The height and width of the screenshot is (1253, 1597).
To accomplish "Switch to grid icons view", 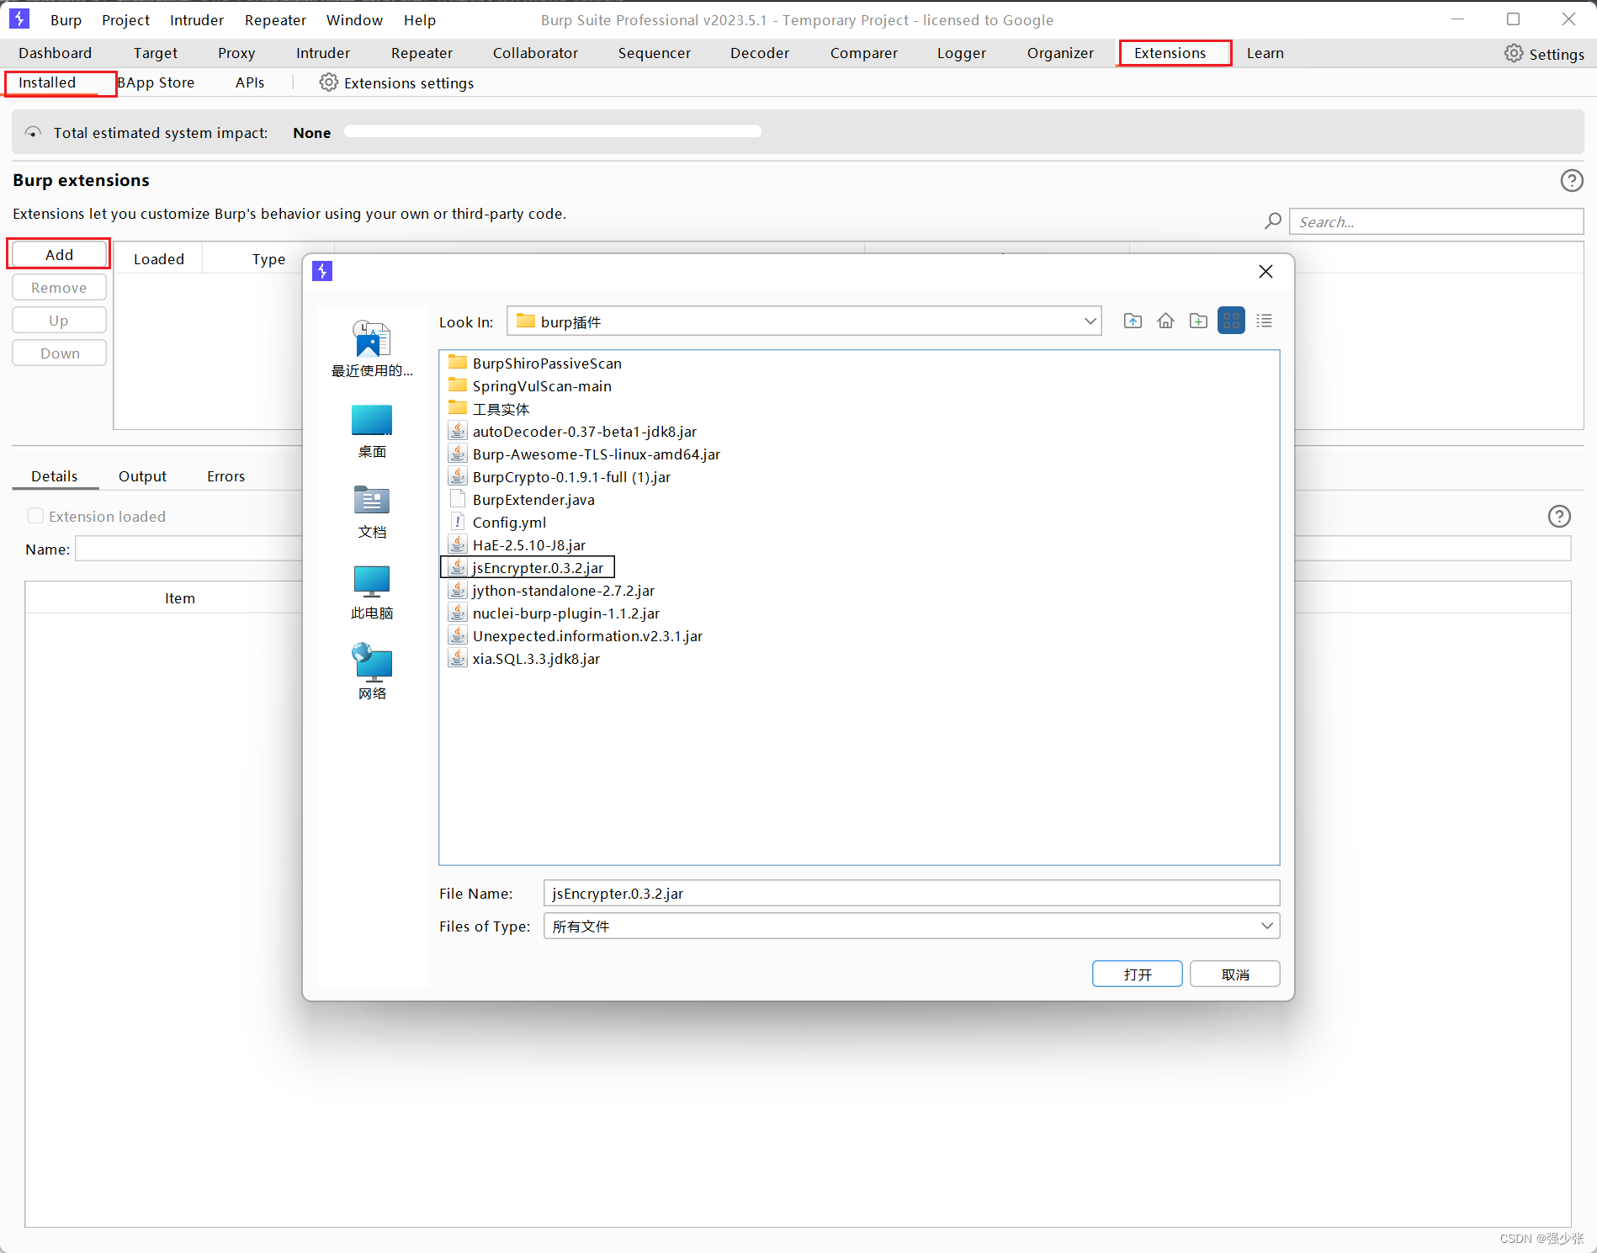I will tap(1231, 321).
